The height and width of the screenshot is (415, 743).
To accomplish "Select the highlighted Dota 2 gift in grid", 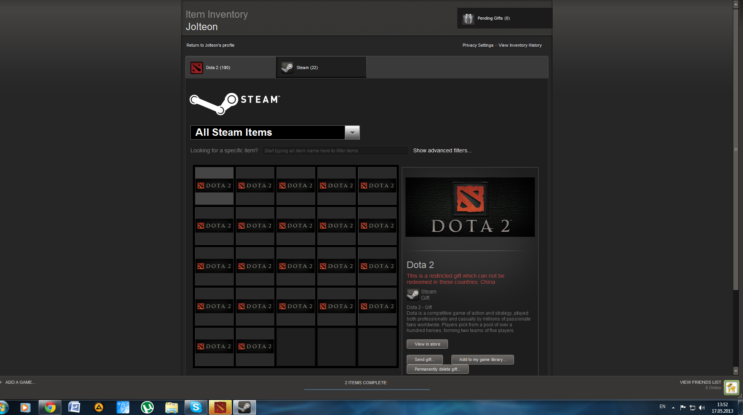I will pos(214,186).
